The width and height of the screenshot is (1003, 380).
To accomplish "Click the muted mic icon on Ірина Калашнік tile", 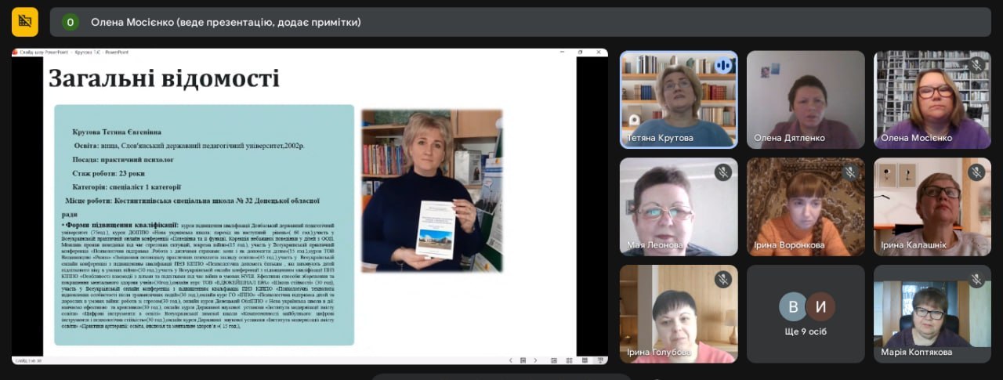I will point(976,172).
